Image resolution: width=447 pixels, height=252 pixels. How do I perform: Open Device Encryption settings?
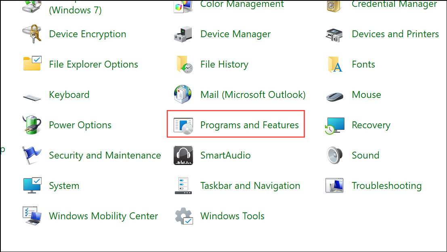tap(87, 34)
